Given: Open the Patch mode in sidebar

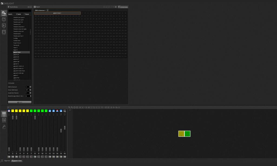Looking at the screenshot, I should 4,13.
